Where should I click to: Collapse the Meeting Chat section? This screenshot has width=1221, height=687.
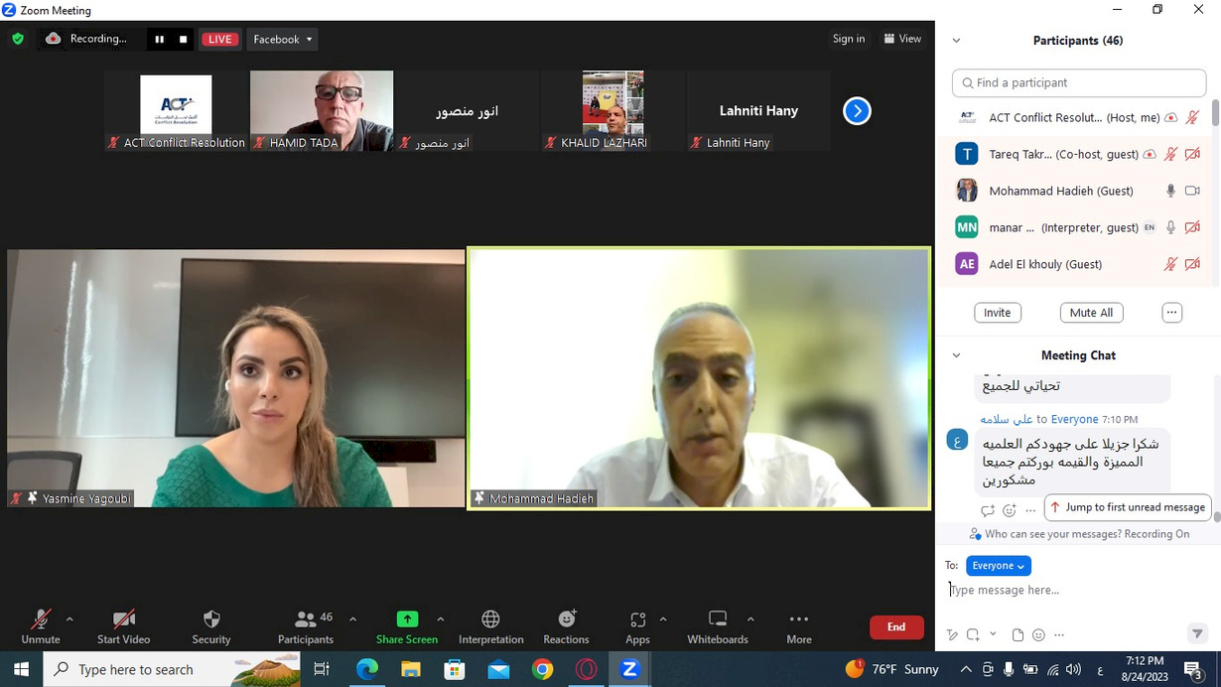[956, 355]
